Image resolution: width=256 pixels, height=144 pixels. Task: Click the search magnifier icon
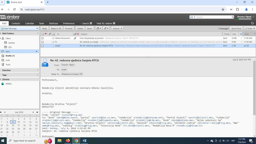coord(233,17)
